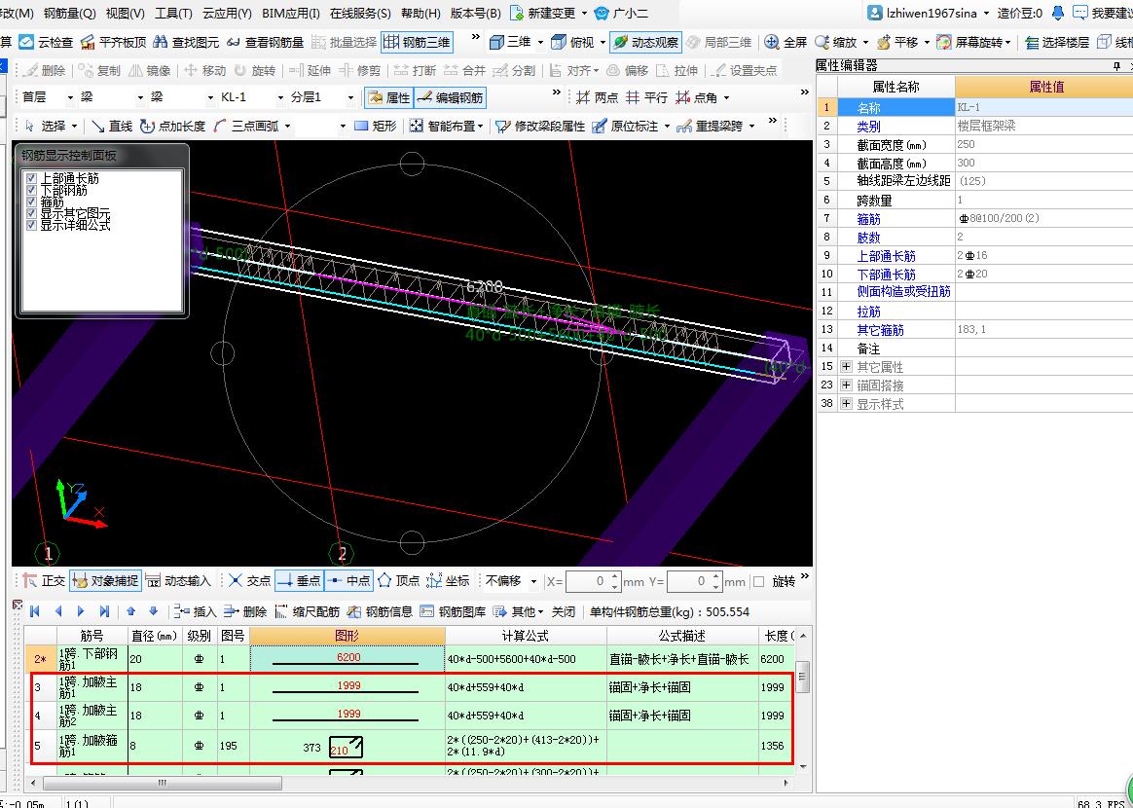Click the 云检查 cloud check icon
Image resolution: width=1133 pixels, height=808 pixels.
(26, 43)
